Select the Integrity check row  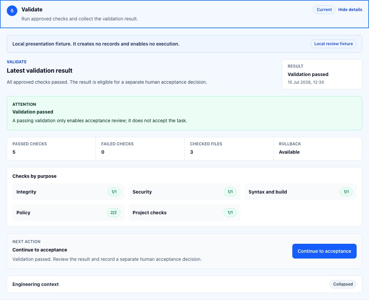point(68,192)
